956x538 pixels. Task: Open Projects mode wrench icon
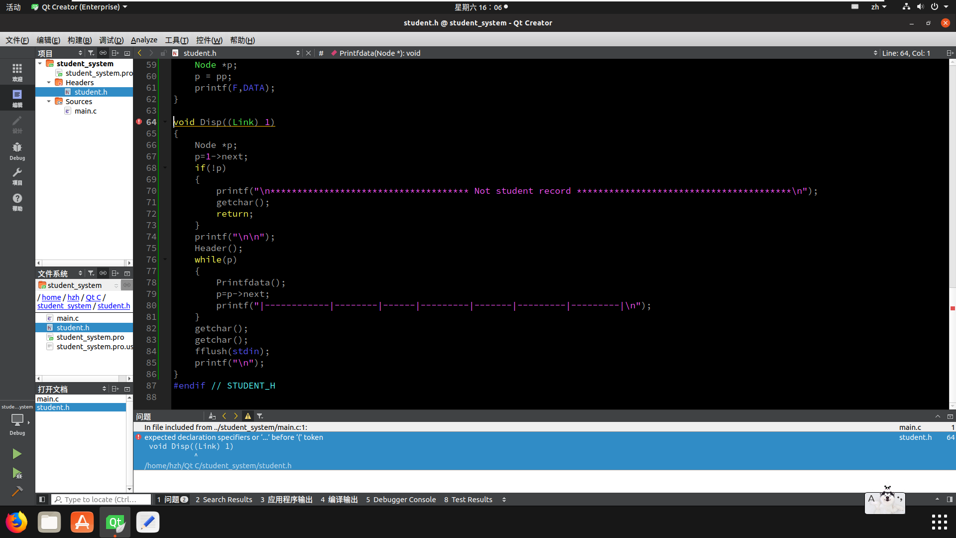coord(17,176)
